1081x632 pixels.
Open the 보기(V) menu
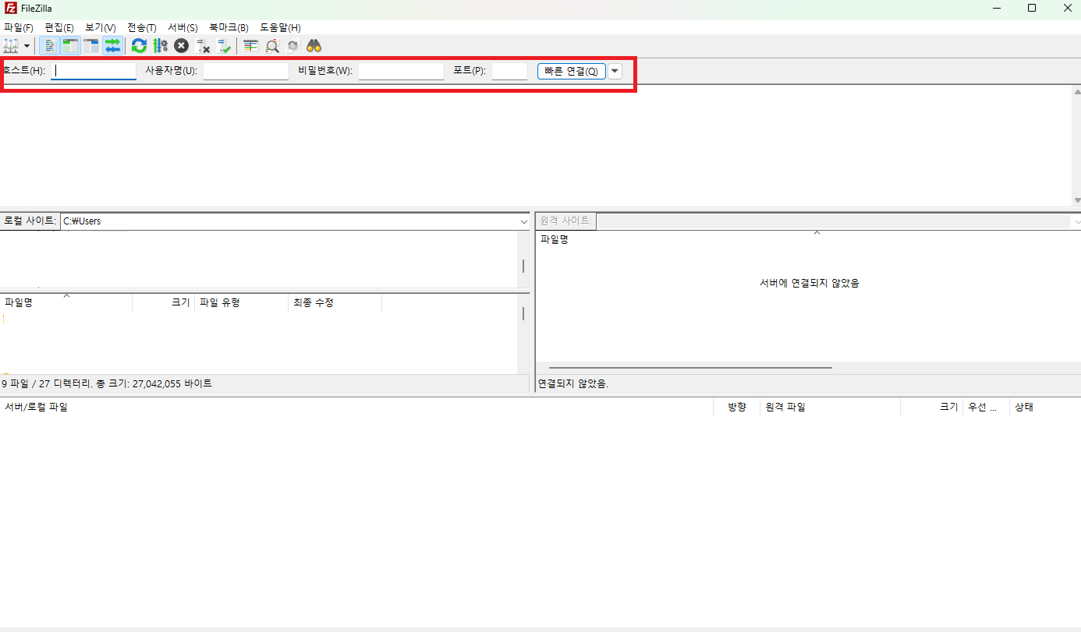click(x=101, y=27)
